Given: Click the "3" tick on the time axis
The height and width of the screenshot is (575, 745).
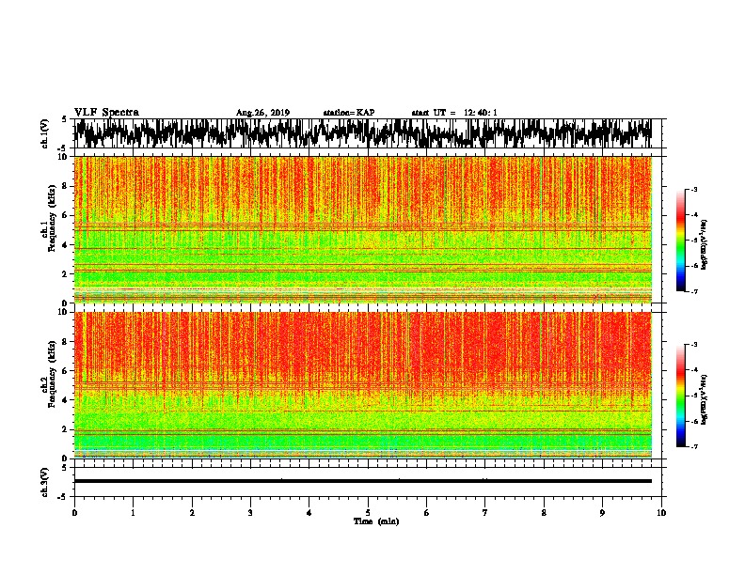Looking at the screenshot, I should 250,513.
